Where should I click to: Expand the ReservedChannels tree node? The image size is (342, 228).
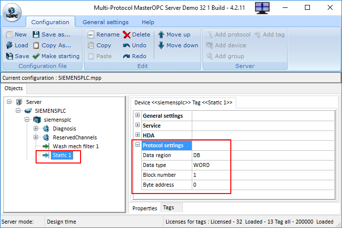click(x=36, y=137)
